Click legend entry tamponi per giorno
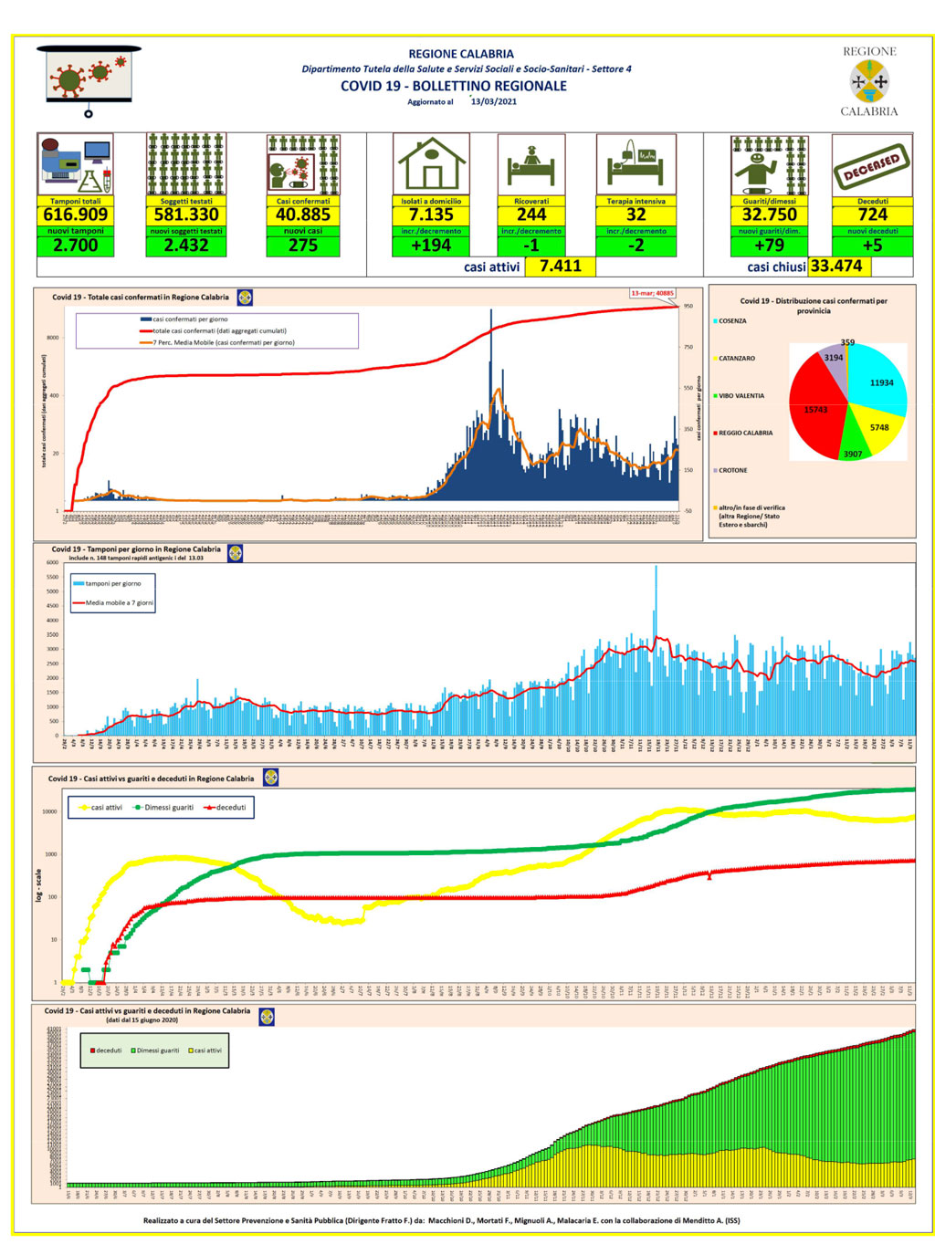Screen dimensions: 935x1244 click(108, 583)
